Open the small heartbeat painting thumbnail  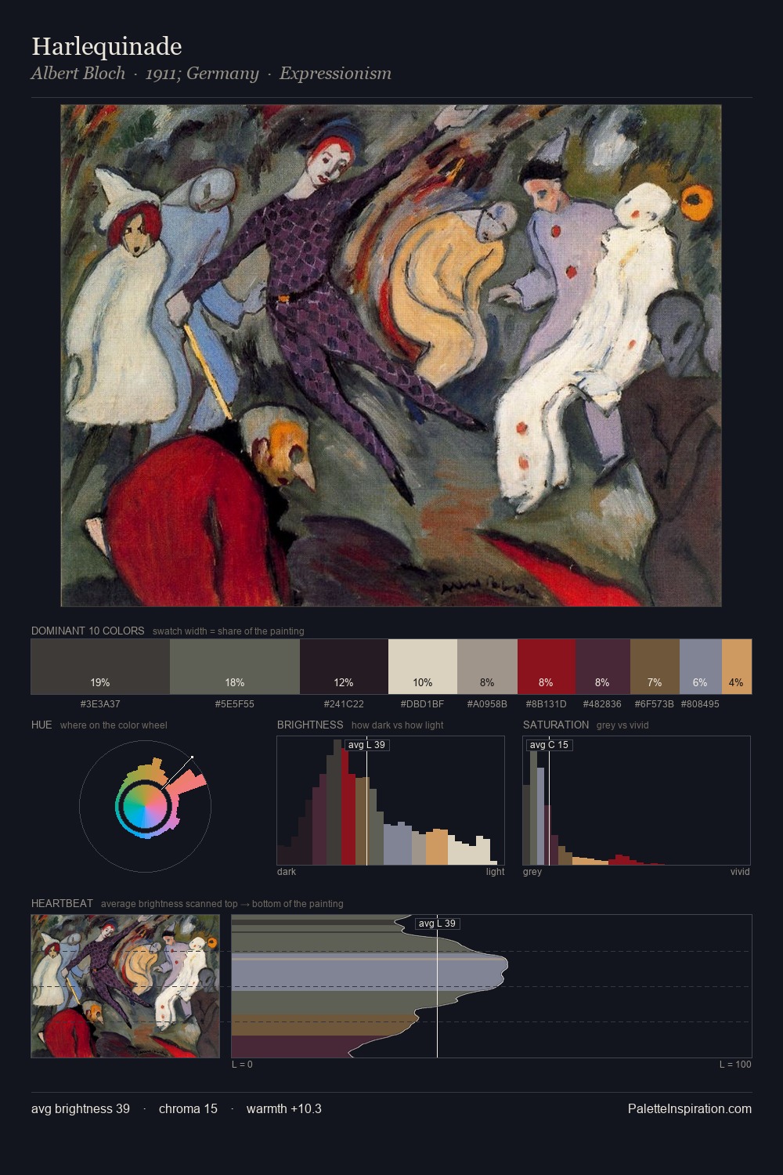[125, 986]
